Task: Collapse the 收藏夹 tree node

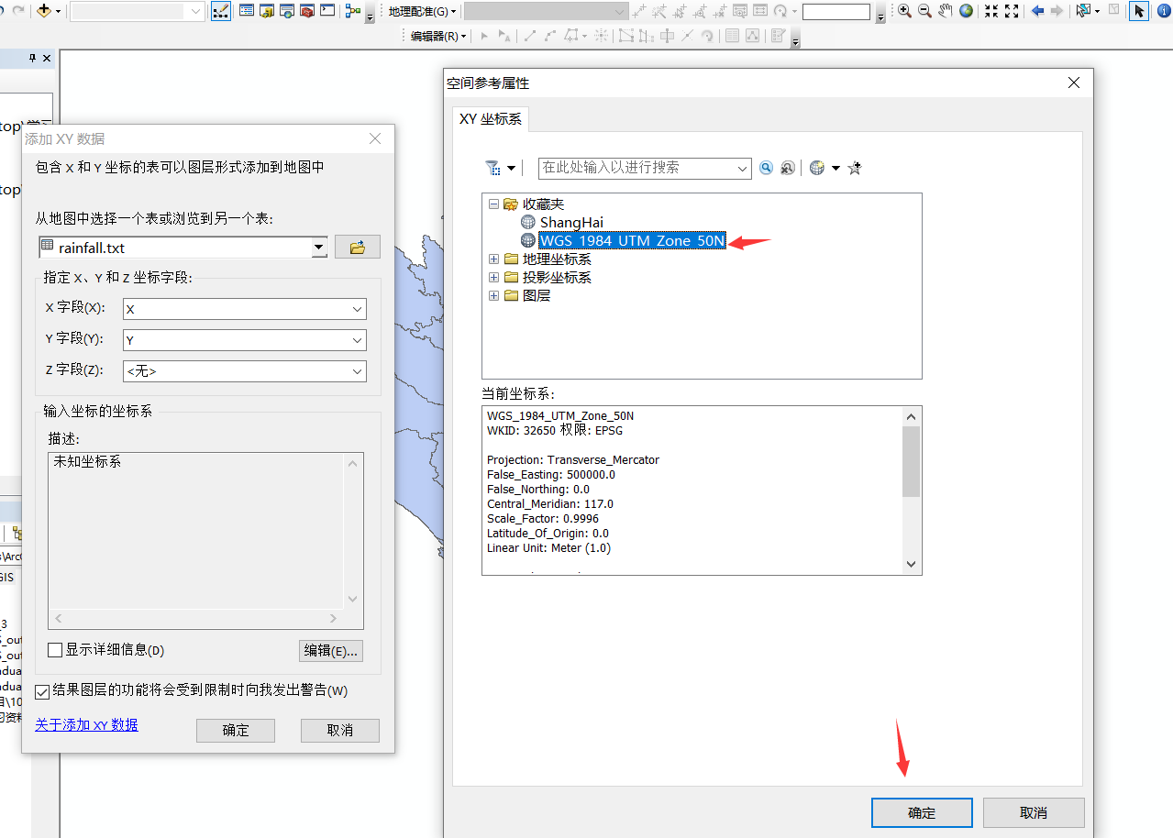Action: 494,204
